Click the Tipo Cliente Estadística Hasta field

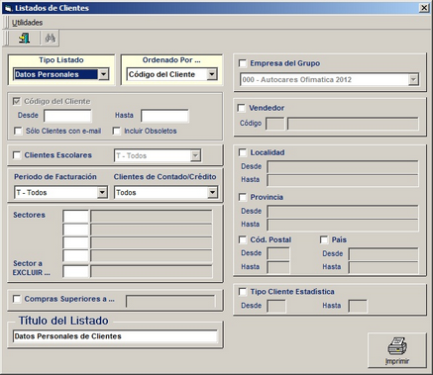(358, 306)
